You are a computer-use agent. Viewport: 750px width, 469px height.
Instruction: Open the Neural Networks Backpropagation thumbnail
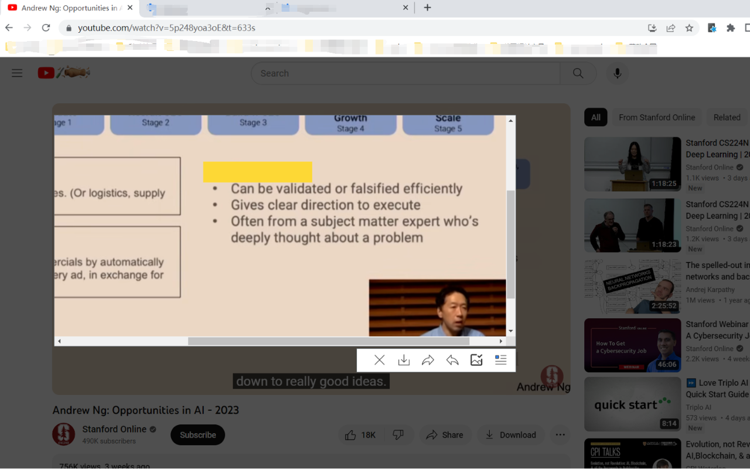[633, 287]
